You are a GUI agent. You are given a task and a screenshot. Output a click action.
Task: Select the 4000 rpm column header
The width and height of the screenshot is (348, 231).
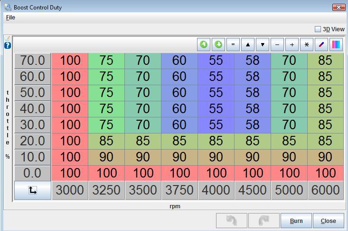[216, 190]
